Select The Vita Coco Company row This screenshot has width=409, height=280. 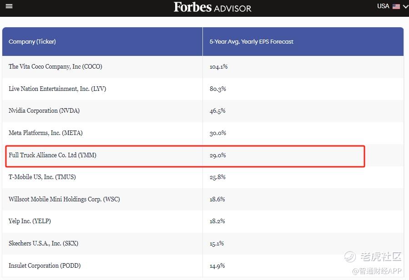[x=55, y=66]
